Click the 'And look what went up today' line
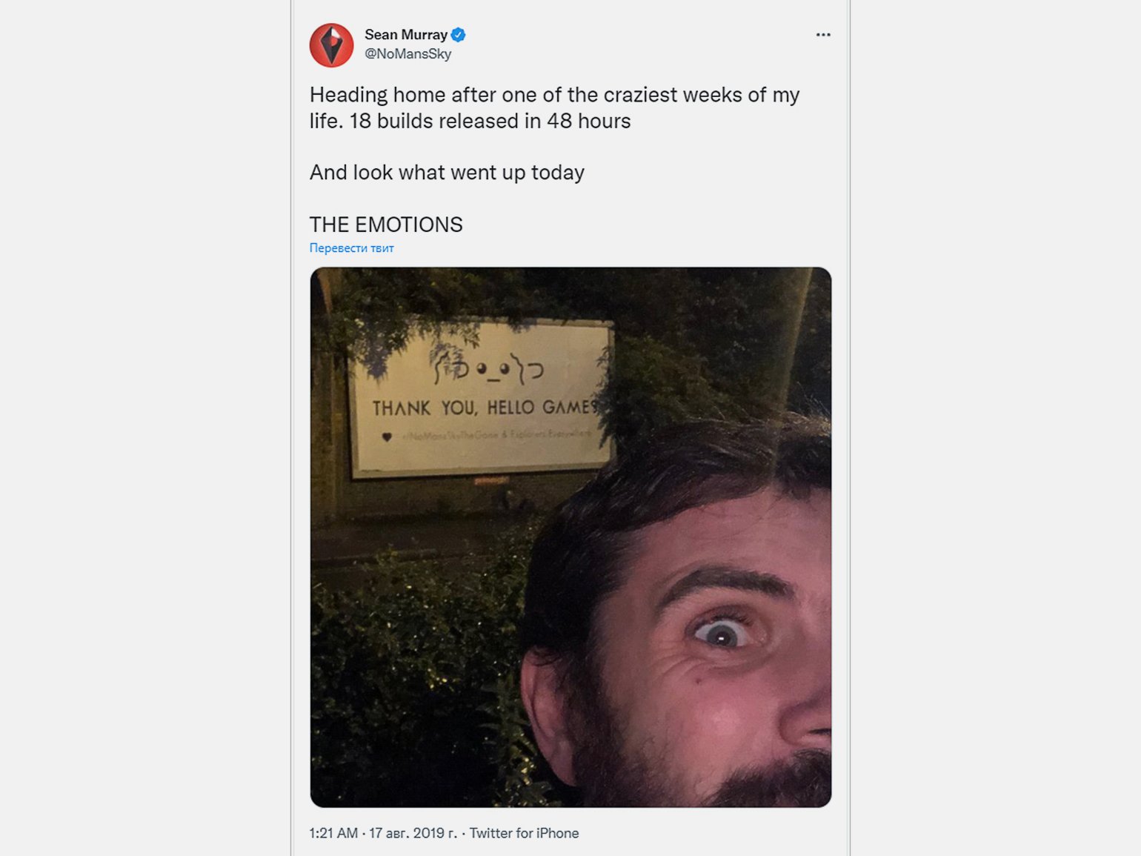This screenshot has width=1141, height=856. (x=447, y=173)
